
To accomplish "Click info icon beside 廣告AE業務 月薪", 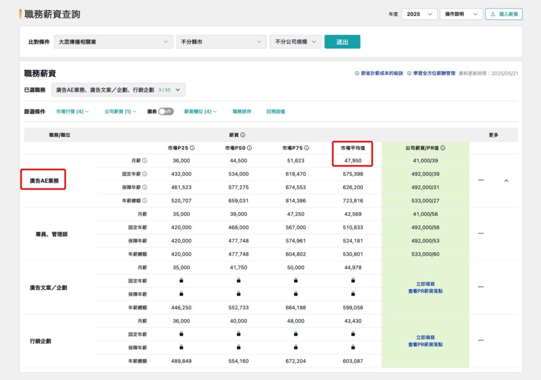I will point(145,160).
